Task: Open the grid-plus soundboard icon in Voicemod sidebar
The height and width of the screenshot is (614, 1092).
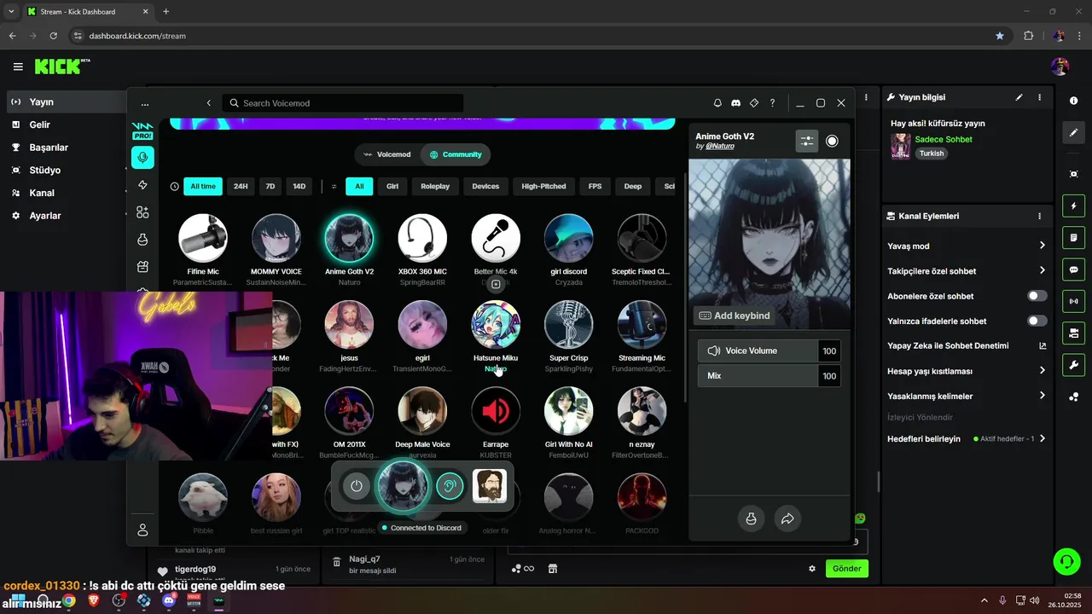Action: point(142,212)
